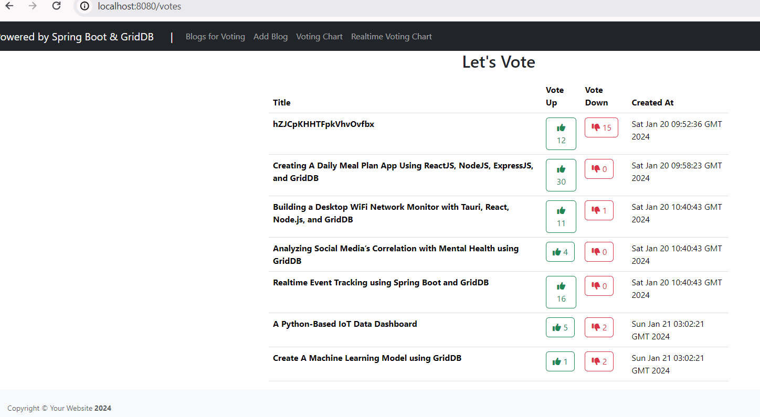Image resolution: width=760 pixels, height=417 pixels.
Task: Upvote the Python-Based IoT Data Dashboard blog
Action: click(x=560, y=327)
